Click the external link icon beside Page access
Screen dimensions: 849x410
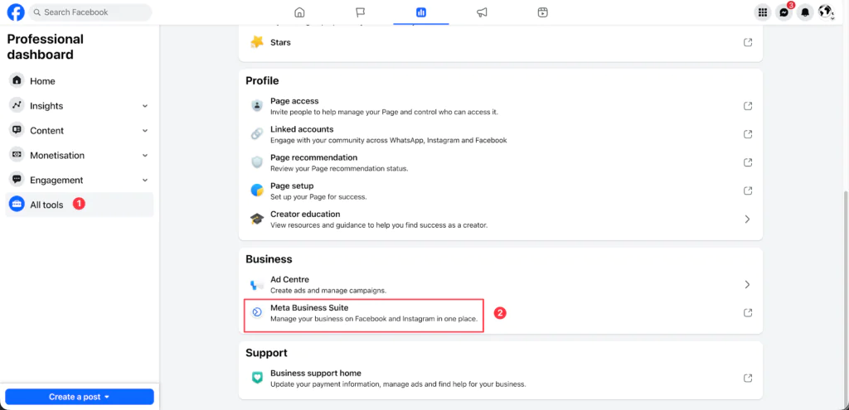748,106
